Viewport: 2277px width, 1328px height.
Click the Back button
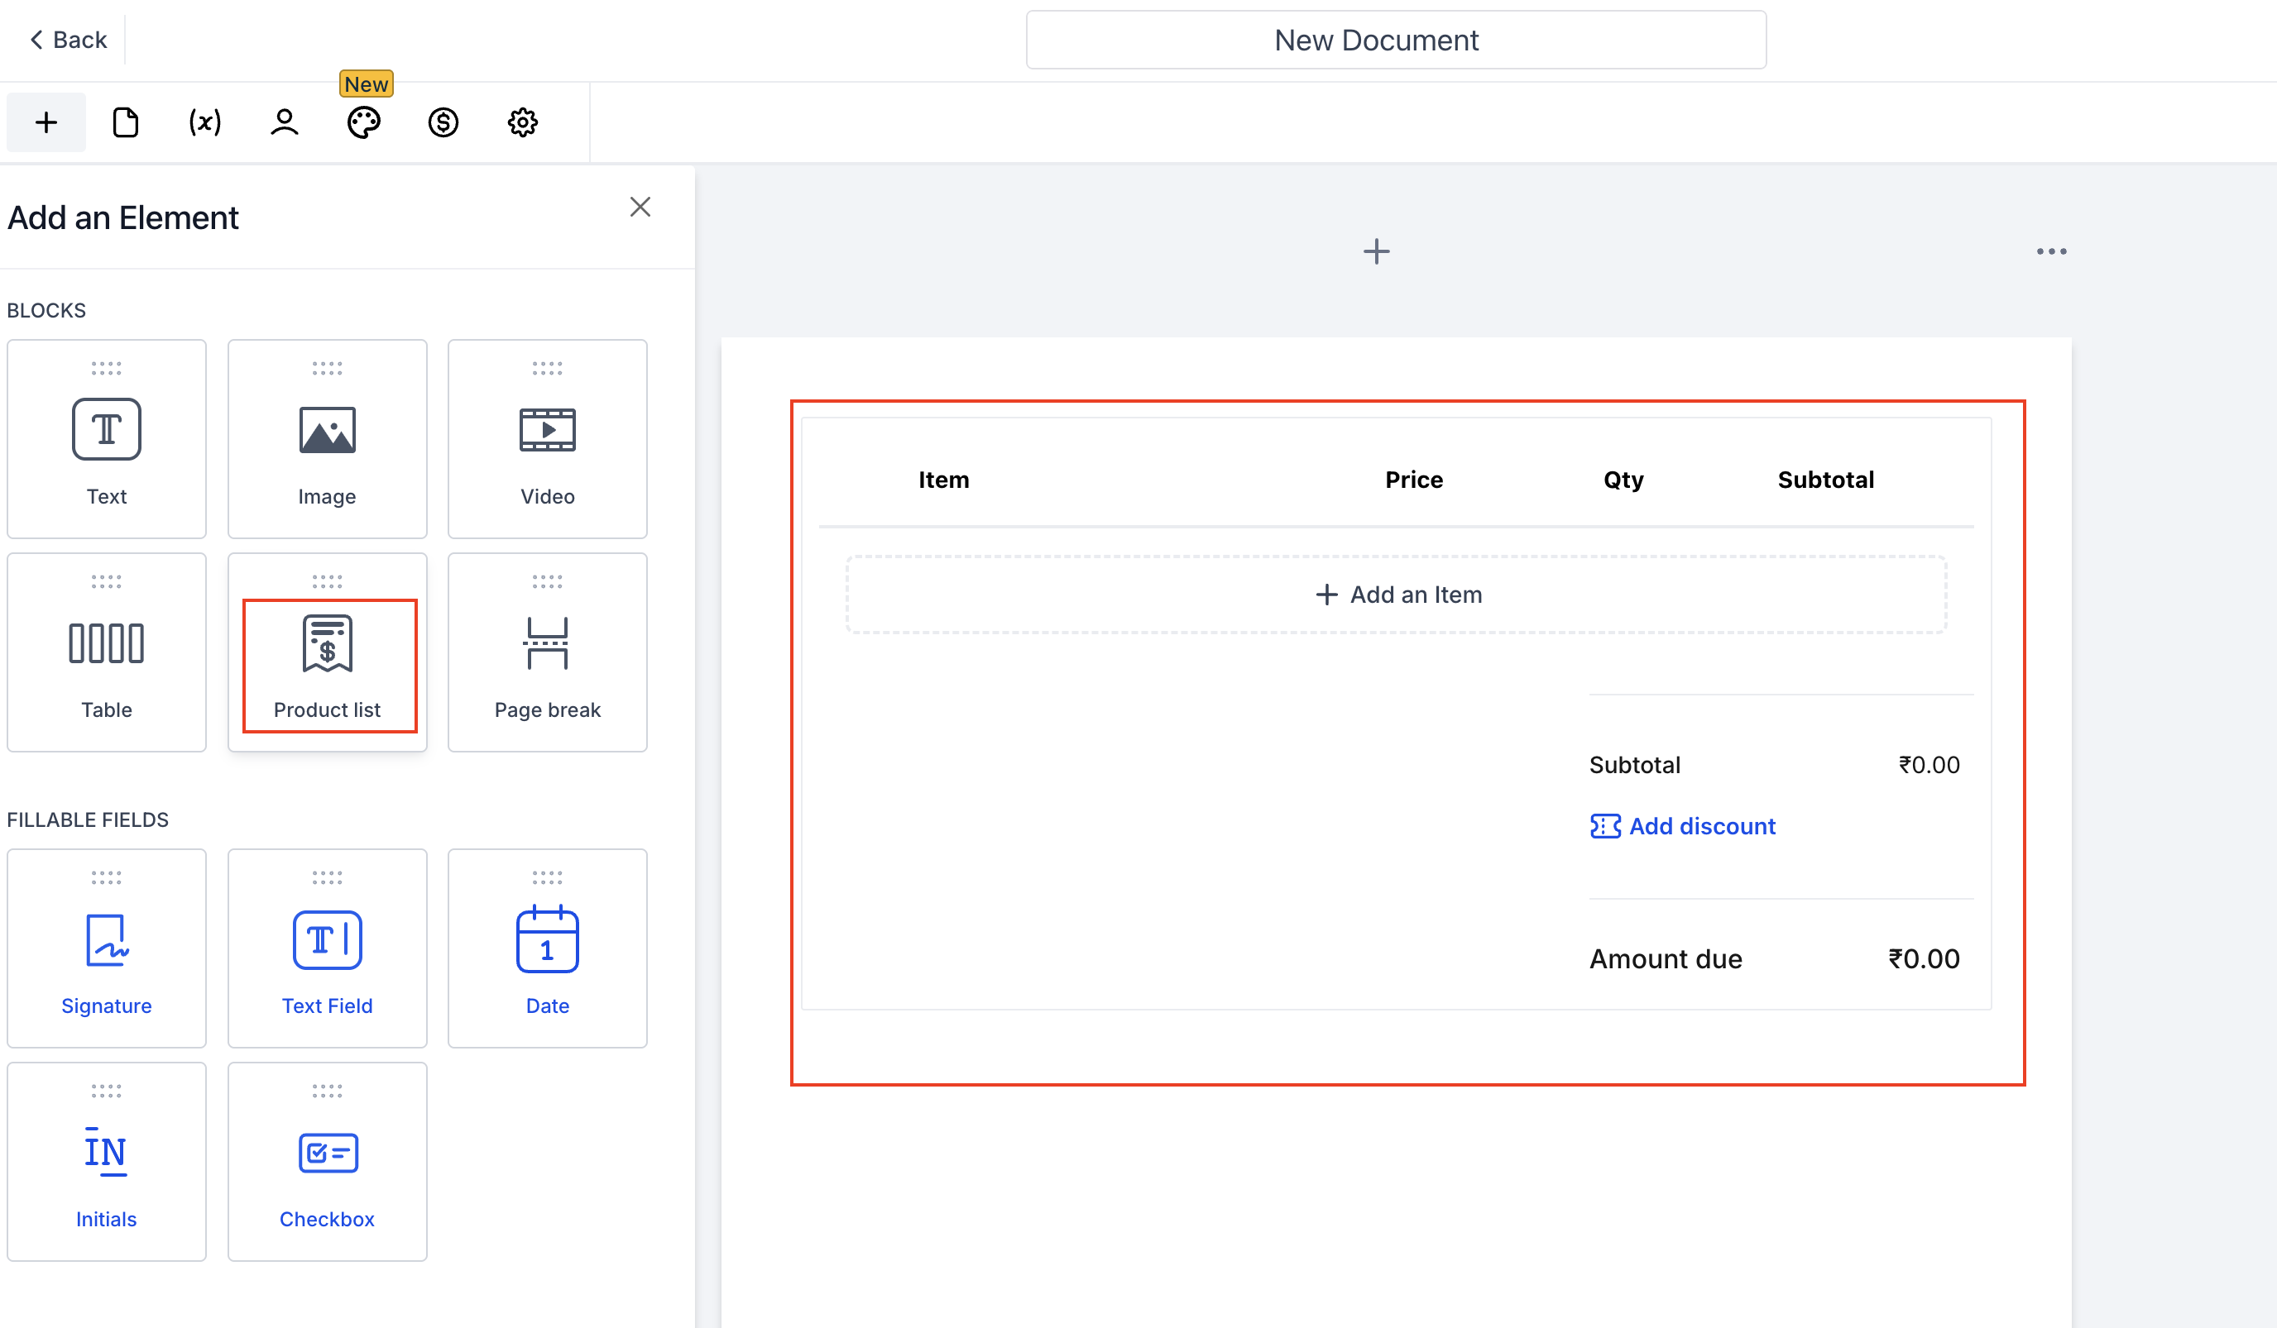point(69,40)
